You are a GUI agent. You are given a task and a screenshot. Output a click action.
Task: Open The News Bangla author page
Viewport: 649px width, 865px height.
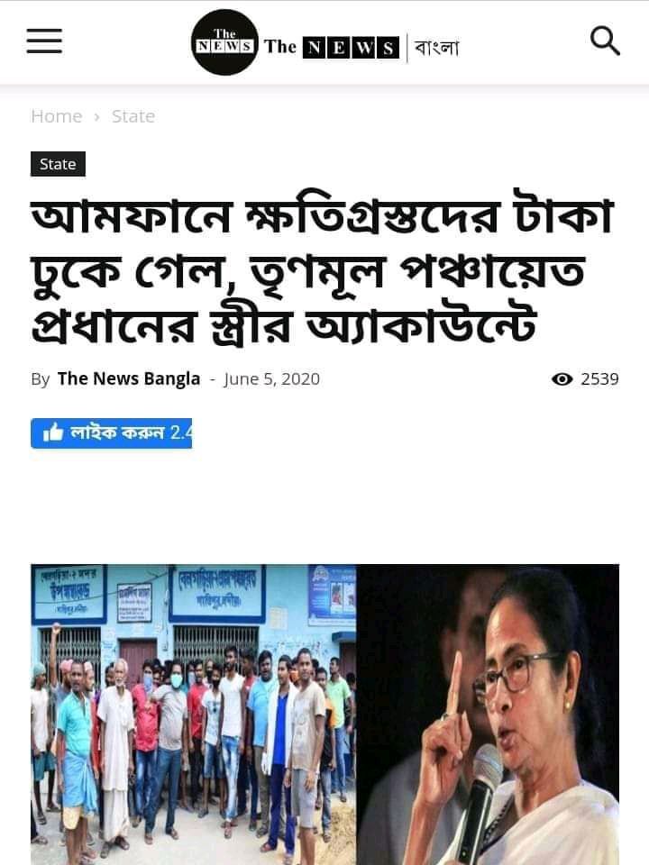point(129,379)
